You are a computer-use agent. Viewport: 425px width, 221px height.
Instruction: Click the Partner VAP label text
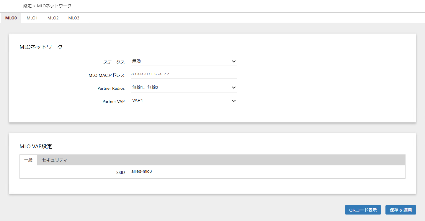coord(113,102)
